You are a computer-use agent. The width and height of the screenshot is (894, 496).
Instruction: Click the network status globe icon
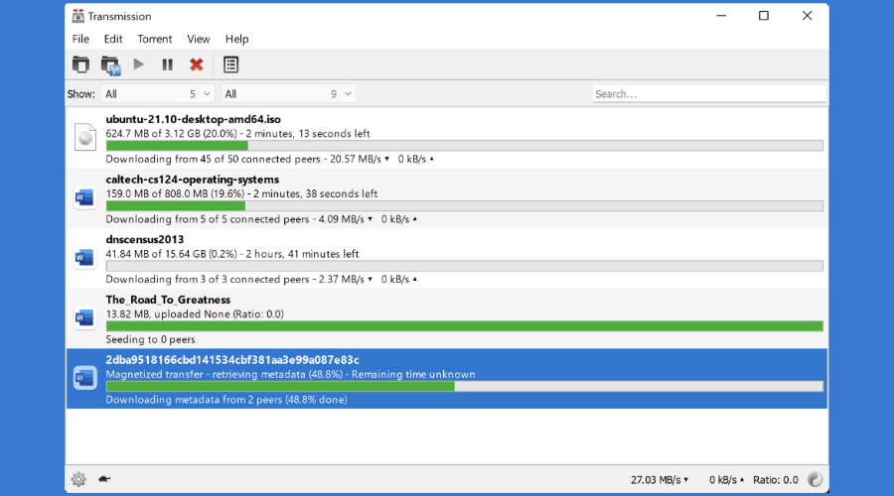(x=816, y=479)
